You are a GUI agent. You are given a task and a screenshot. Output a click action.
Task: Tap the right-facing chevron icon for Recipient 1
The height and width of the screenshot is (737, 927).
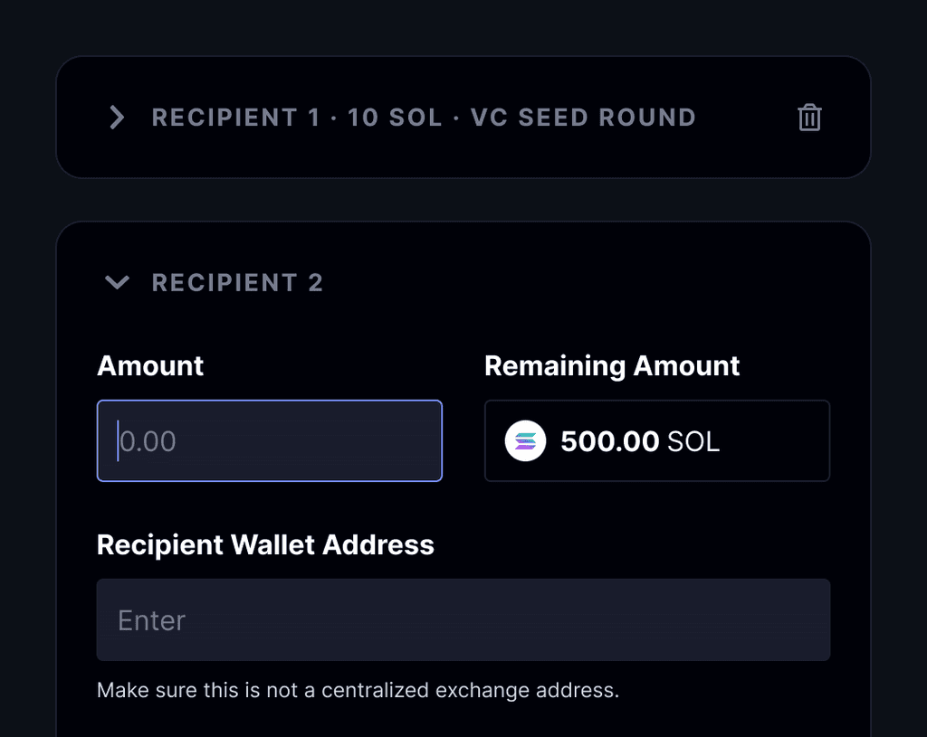[116, 118]
